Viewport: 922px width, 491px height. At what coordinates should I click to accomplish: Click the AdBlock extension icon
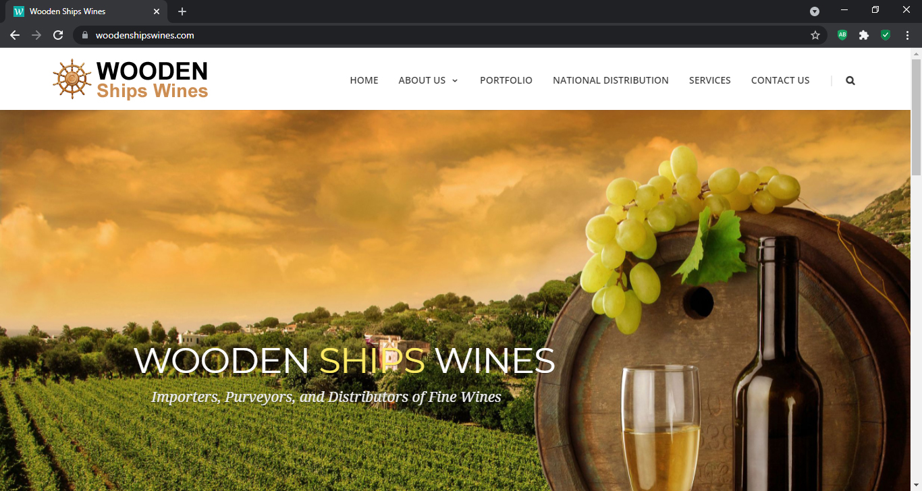click(842, 35)
